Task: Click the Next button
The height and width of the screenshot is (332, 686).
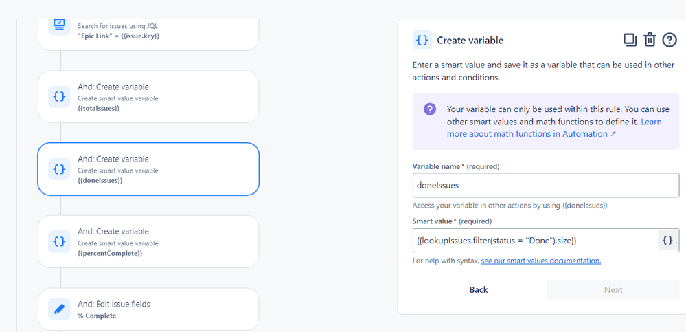Action: pyautogui.click(x=613, y=289)
